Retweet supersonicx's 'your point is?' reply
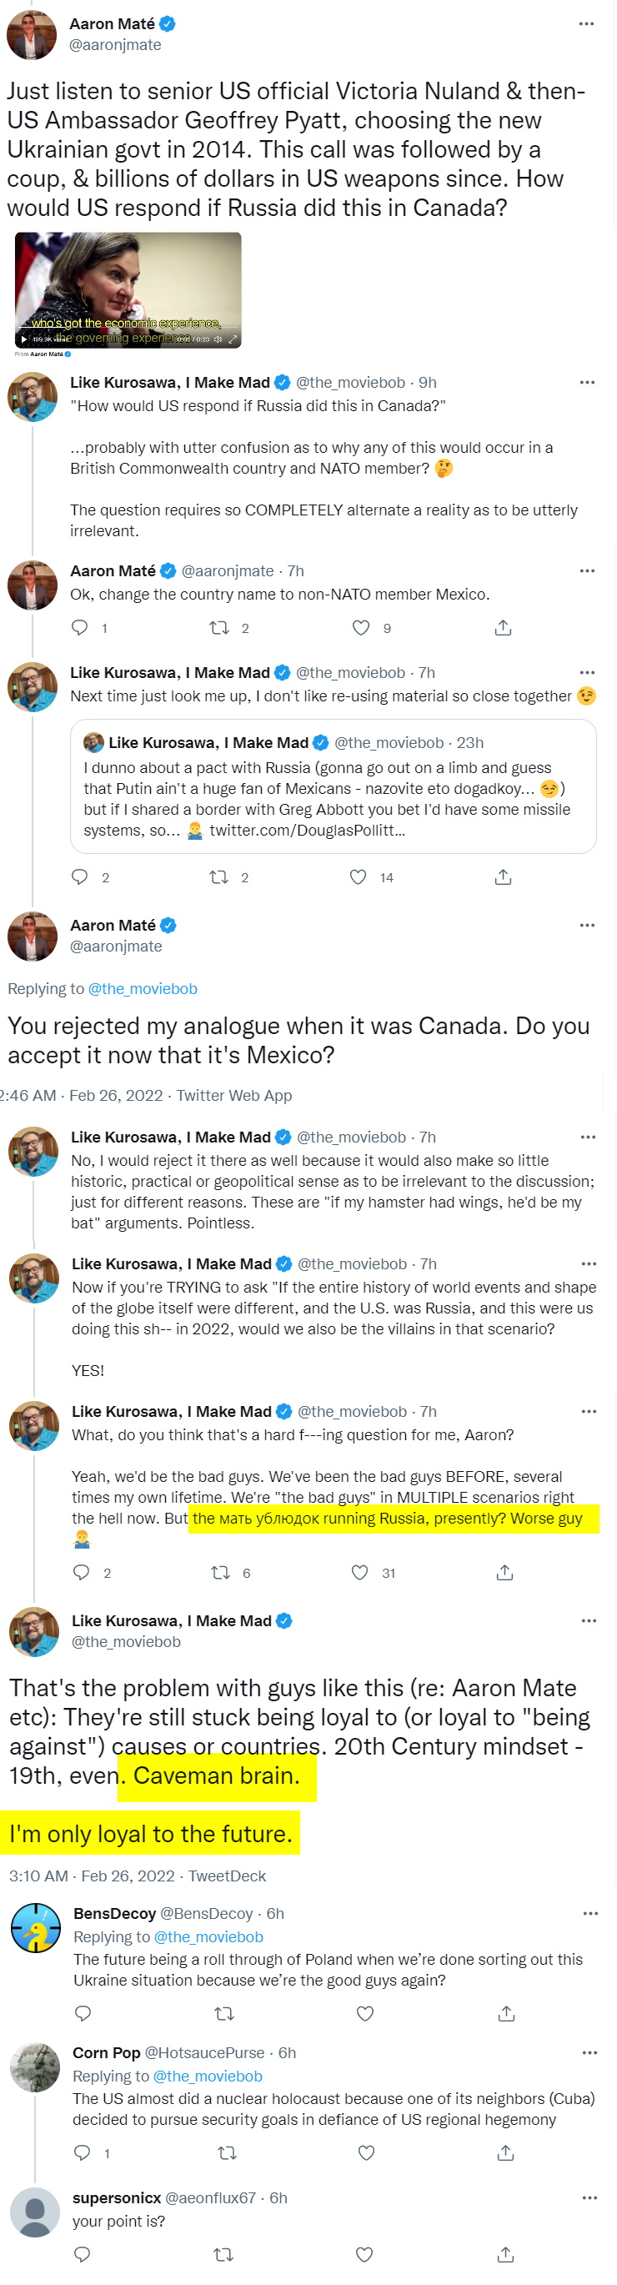The height and width of the screenshot is (2285, 617). (224, 2254)
